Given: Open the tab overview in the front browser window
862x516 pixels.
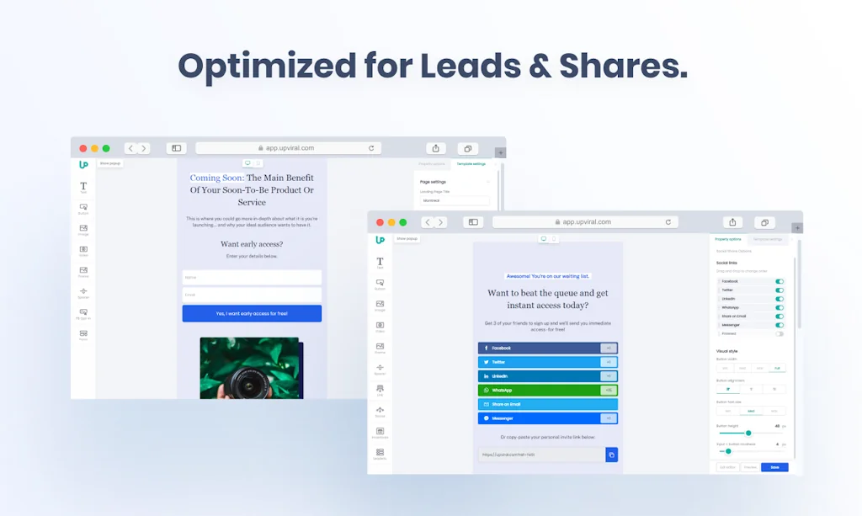Looking at the screenshot, I should coord(764,222).
